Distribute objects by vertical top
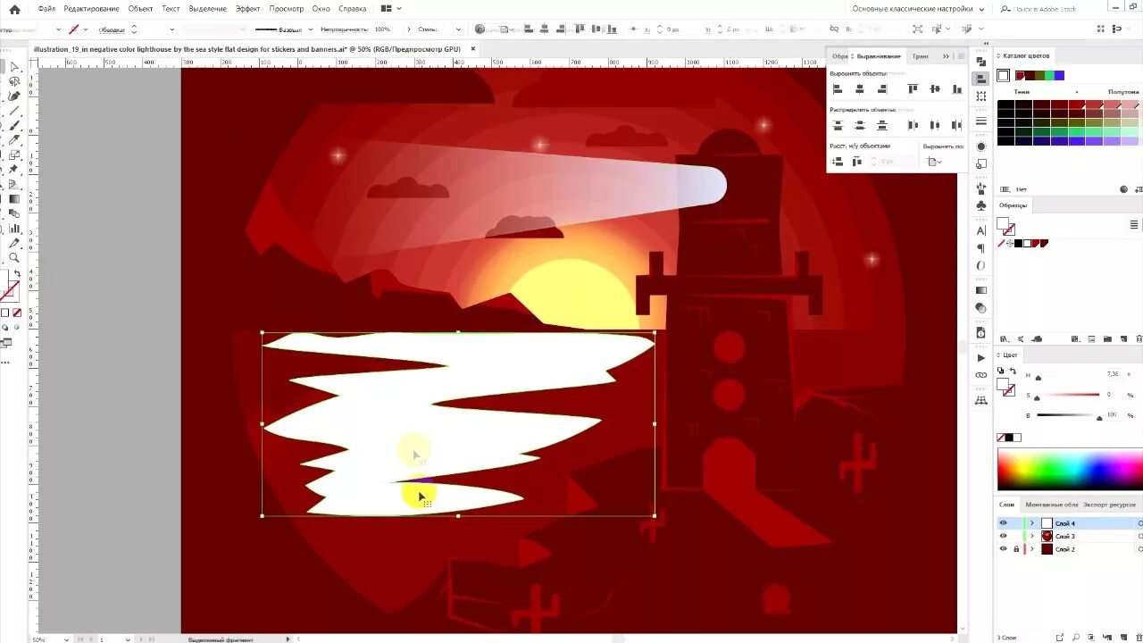This screenshot has width=1143, height=643. pos(838,126)
